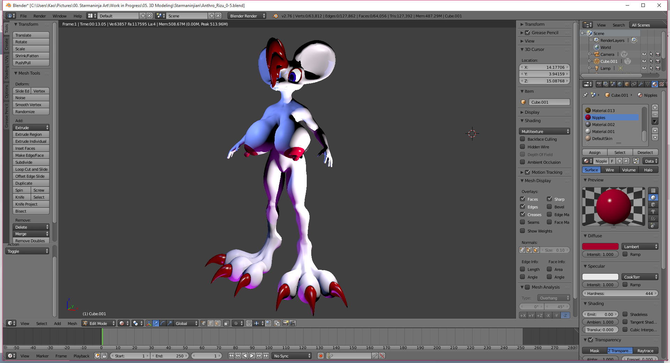Add a new material slot with plus icon
The width and height of the screenshot is (670, 363).
(x=655, y=108)
